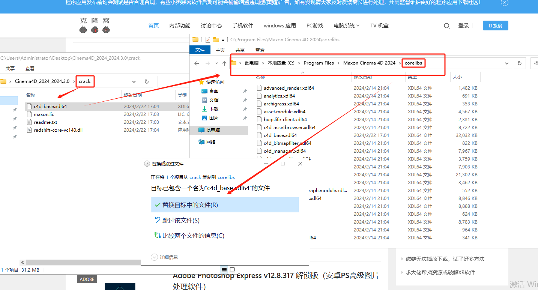Open TV 机盒 in the site navigation

tap(379, 26)
